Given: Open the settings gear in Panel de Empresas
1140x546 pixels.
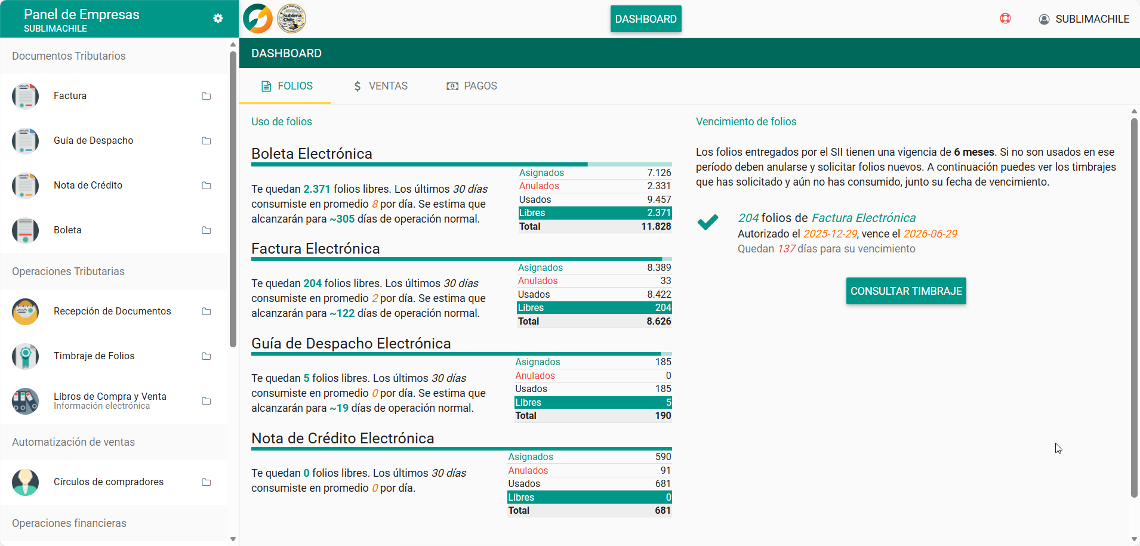Looking at the screenshot, I should pyautogui.click(x=218, y=18).
